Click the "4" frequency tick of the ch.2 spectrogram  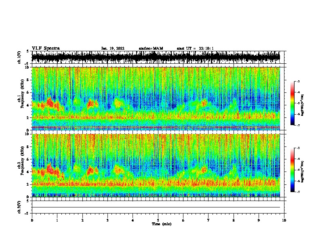click(x=28, y=172)
